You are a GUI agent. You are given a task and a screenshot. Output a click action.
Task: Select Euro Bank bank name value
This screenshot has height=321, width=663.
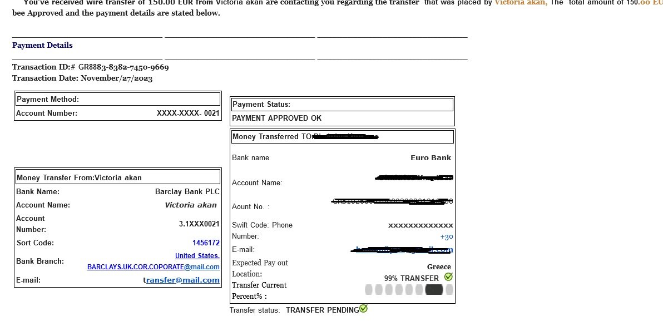[431, 158]
